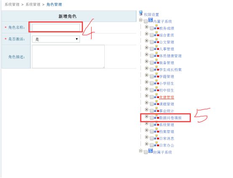The width and height of the screenshot is (233, 178).
Task: Click the module icon beside 学籍管理
Action: (x=156, y=75)
